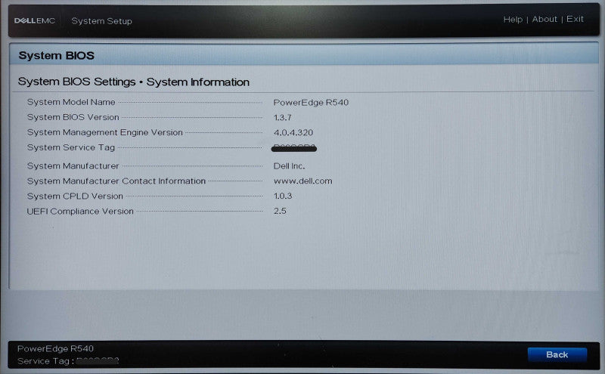
Task: Select the BIOS version value 1.3.7
Action: [282, 118]
